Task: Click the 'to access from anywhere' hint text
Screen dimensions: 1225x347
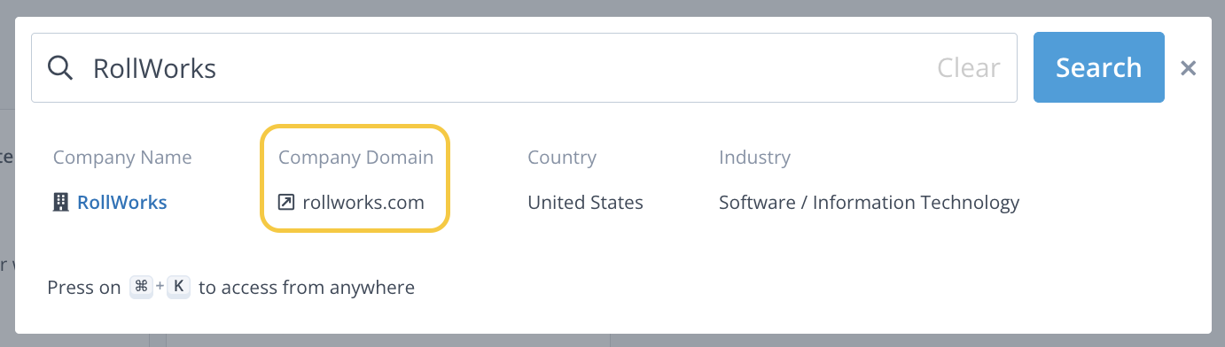Action: click(x=307, y=287)
